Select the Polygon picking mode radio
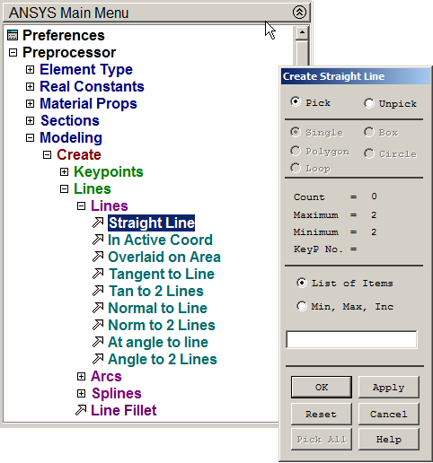 point(296,151)
